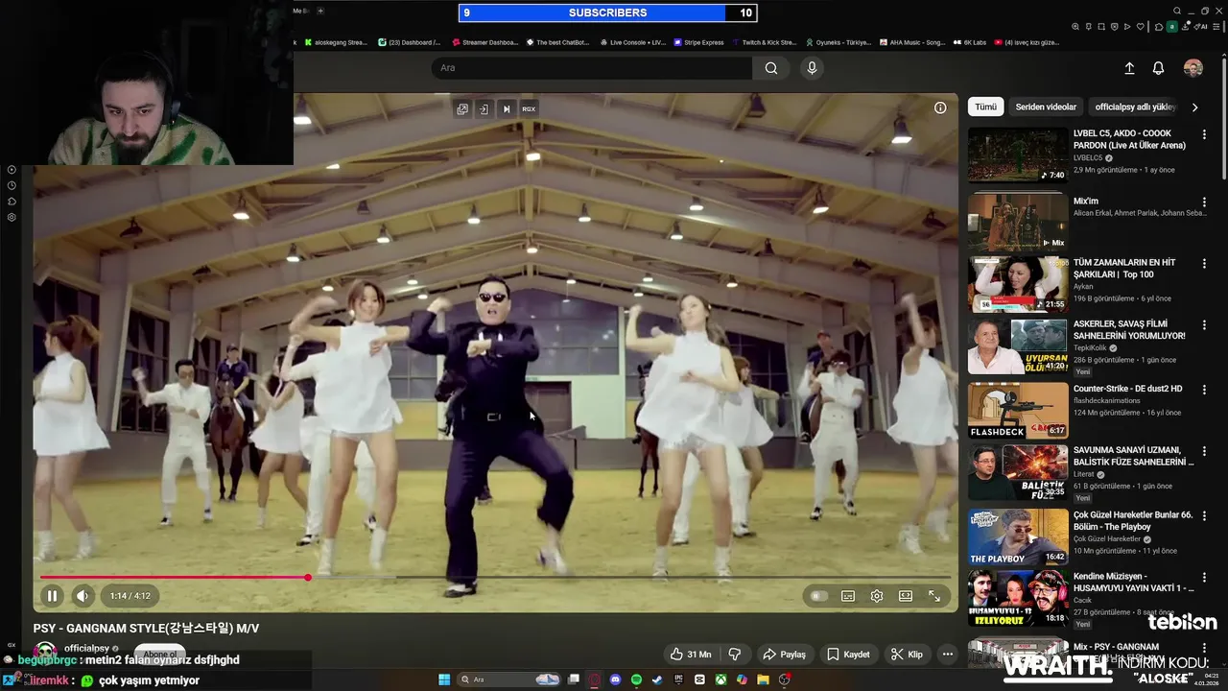Open options for Counter-Strike DE dust2 video

tap(1204, 390)
